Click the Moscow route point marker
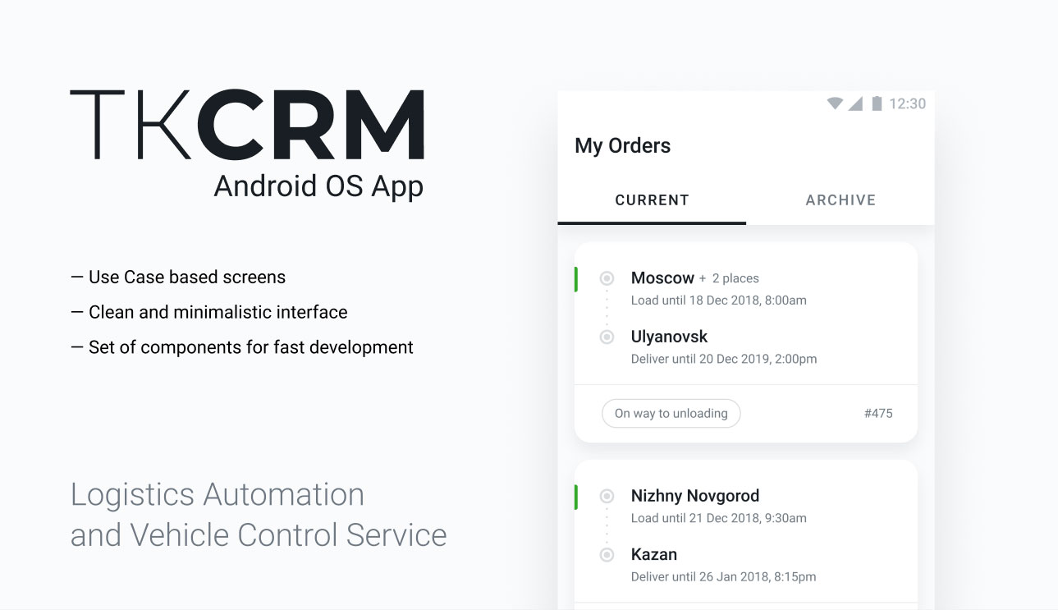1058x610 pixels. 607,278
